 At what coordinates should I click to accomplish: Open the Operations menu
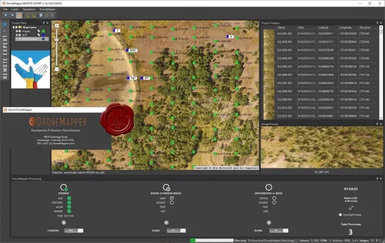point(29,10)
